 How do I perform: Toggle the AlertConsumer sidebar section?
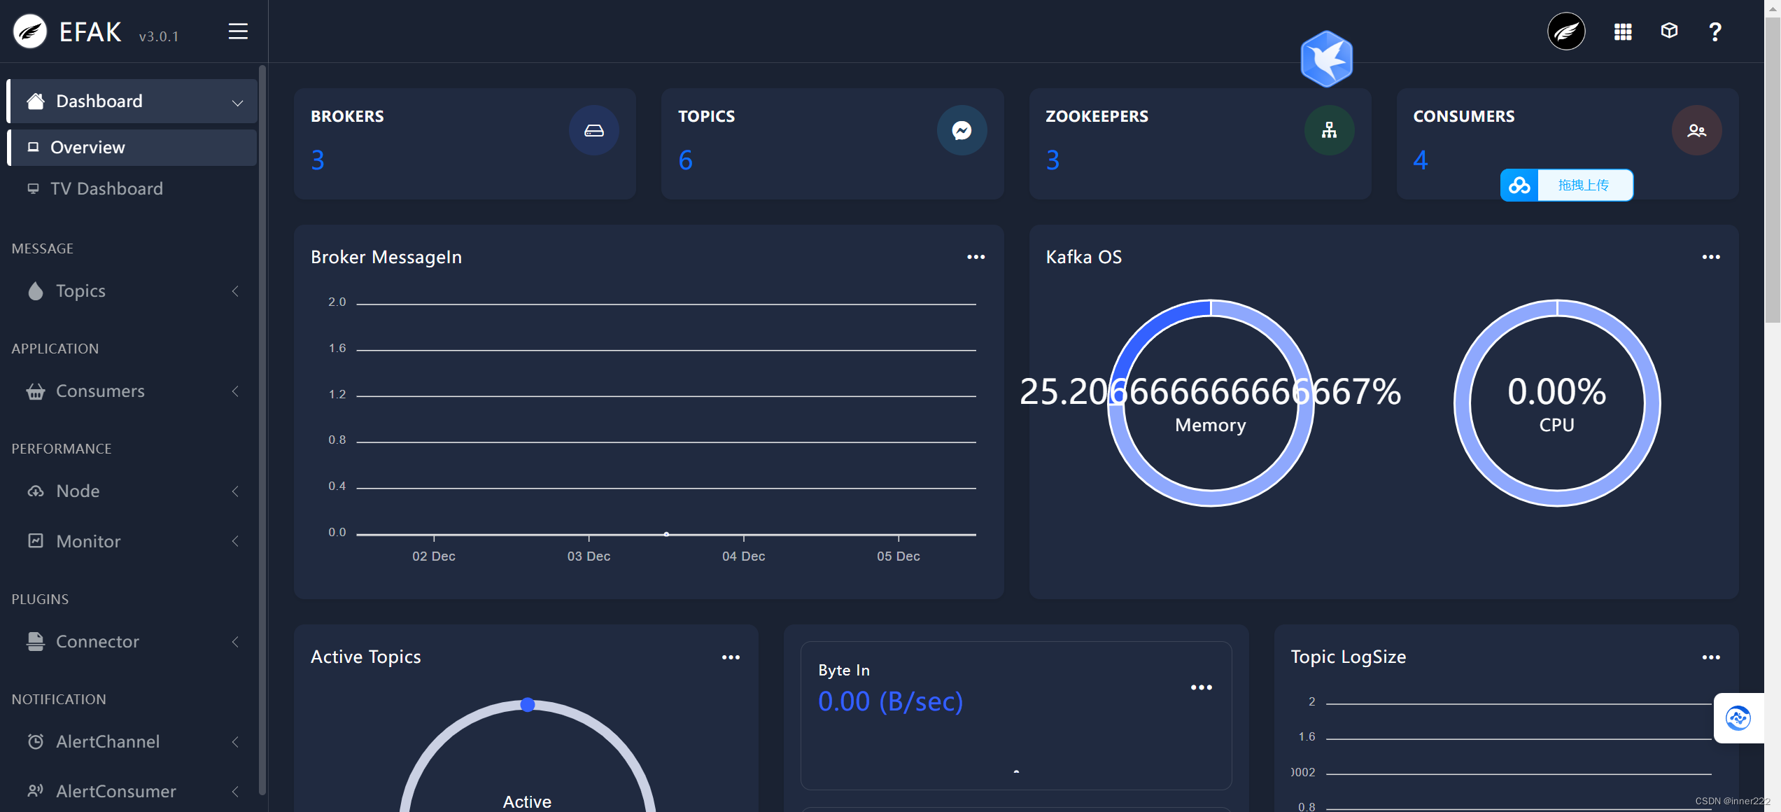pos(234,790)
